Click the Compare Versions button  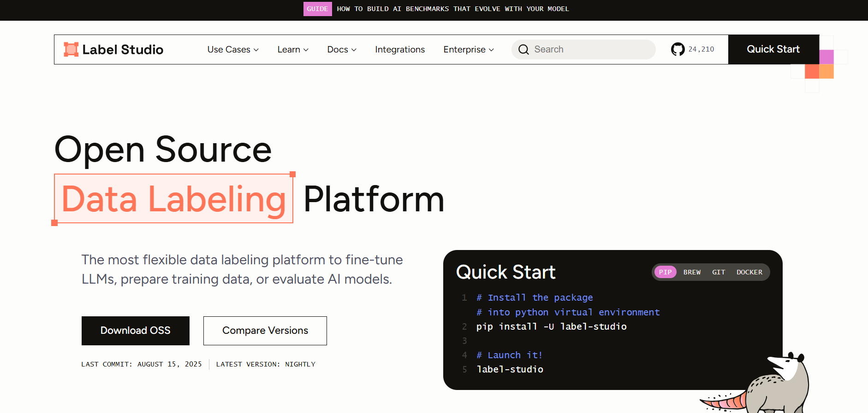click(265, 331)
